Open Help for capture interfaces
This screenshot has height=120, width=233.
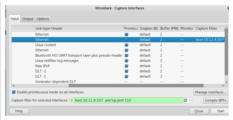(19, 111)
